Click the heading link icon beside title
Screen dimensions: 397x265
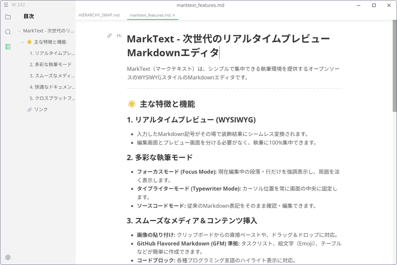tap(110, 35)
